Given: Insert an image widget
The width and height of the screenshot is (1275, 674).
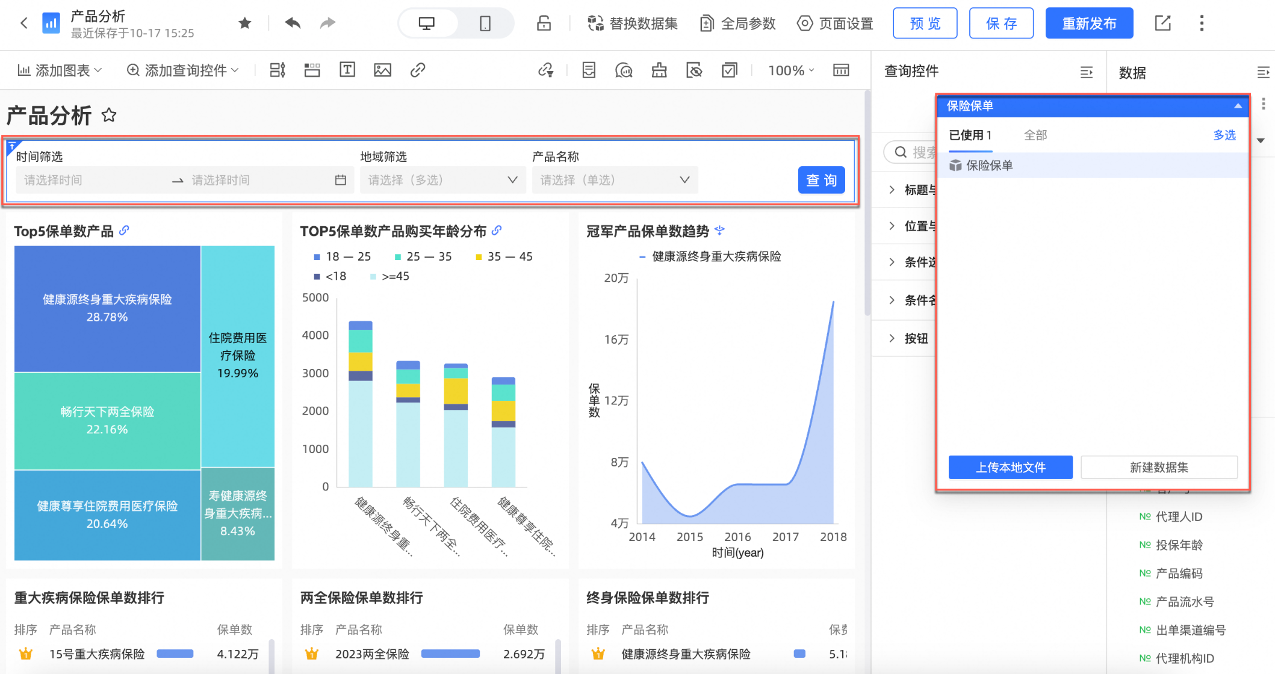Looking at the screenshot, I should (382, 70).
